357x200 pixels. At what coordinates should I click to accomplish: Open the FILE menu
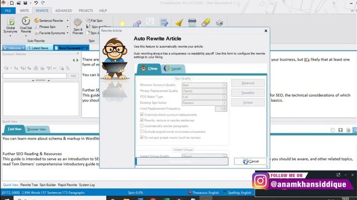8,11
